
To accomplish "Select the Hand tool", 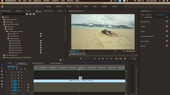I will tap(2, 84).
